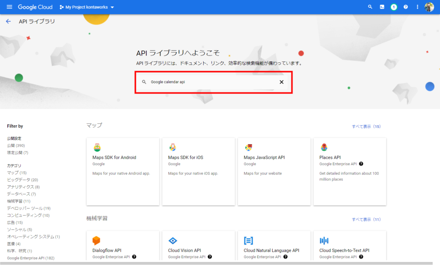Filter by category 科学、研究 (1)
The width and height of the screenshot is (440, 265).
pos(20,251)
